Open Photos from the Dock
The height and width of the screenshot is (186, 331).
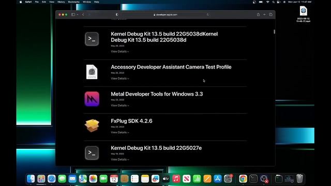[93, 179]
